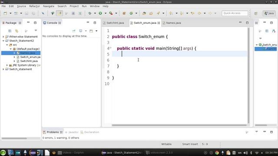Select Names.java in the package tree
Screen dimensions: 278x156
[27, 53]
